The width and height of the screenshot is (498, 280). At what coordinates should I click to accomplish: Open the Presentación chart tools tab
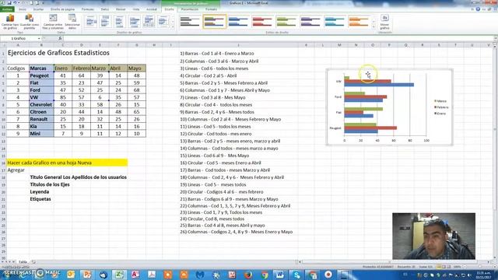coord(190,9)
